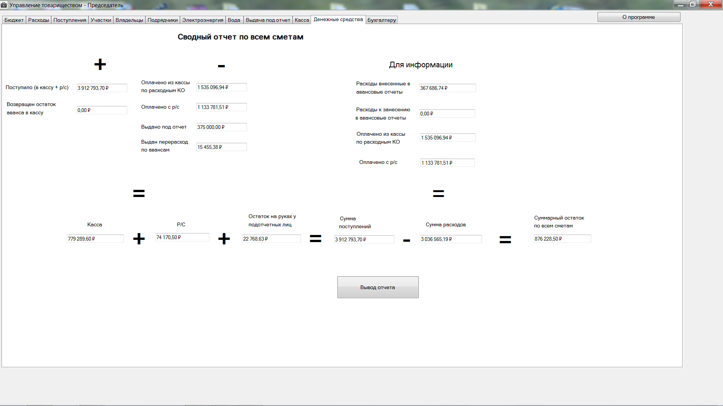The width and height of the screenshot is (723, 406).
Task: Click Расходы внесенные в авансовые отчеты field
Action: point(447,88)
